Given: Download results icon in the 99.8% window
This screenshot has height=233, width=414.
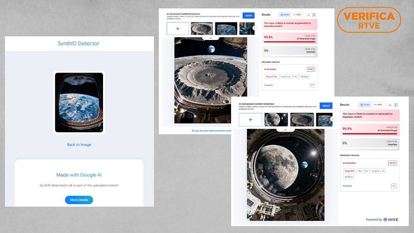Looking at the screenshot, I should [x=308, y=15].
